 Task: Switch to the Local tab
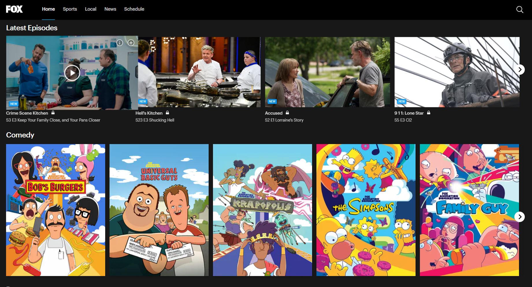(x=90, y=9)
